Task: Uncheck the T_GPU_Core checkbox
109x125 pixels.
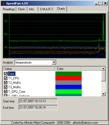Action: [x=6, y=91]
